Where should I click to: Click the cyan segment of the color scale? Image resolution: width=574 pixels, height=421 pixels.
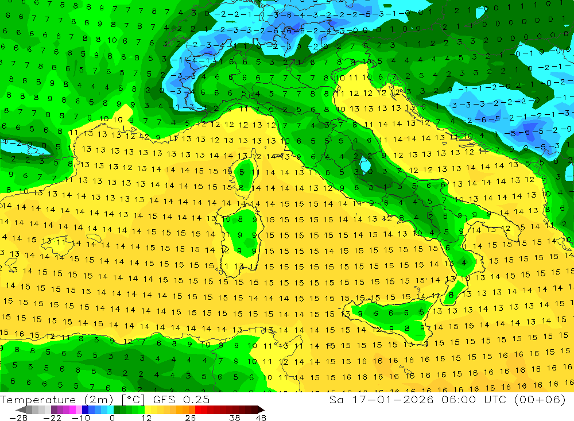point(110,410)
